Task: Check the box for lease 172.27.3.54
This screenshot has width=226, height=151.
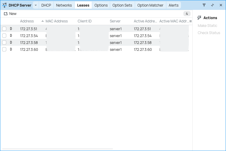Action: tap(4, 36)
